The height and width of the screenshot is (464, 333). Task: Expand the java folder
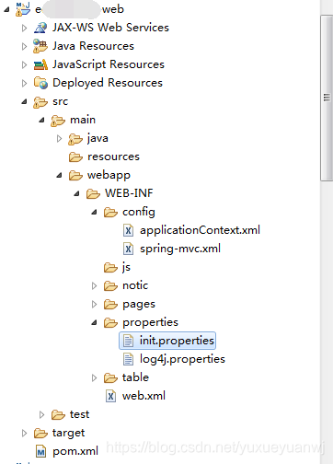(59, 139)
